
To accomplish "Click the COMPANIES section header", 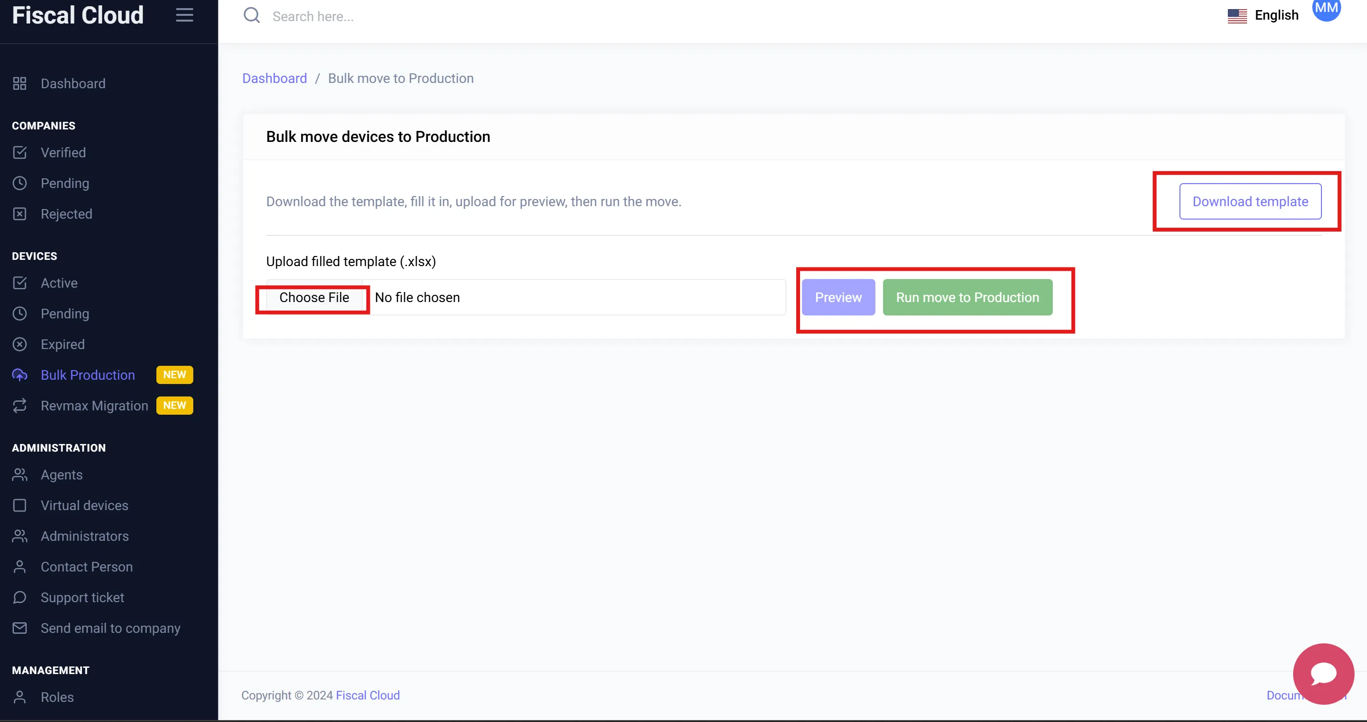I will tap(44, 126).
